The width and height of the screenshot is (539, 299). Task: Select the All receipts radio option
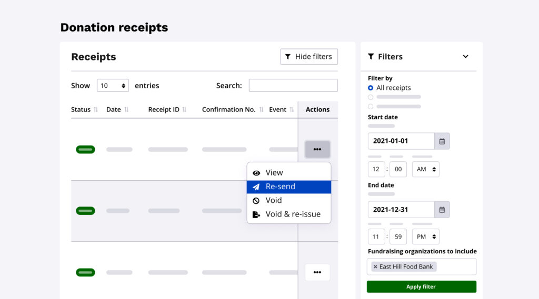click(x=371, y=88)
